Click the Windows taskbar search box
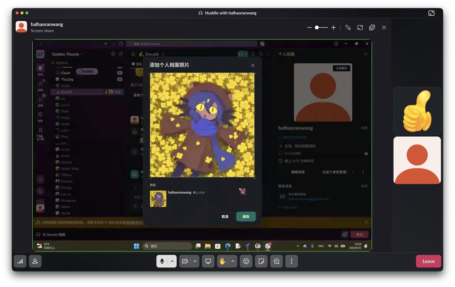 pos(167,246)
